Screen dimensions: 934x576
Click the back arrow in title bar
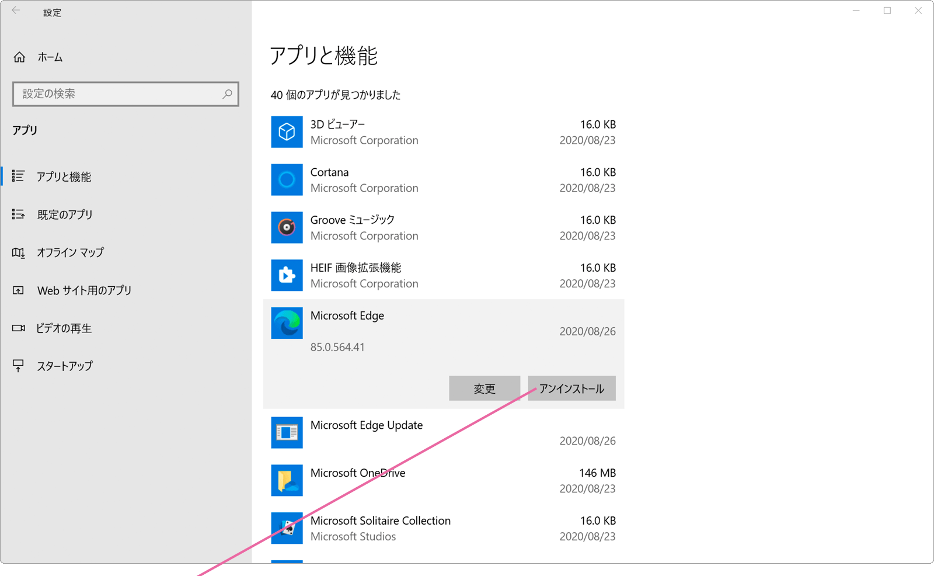tap(16, 11)
